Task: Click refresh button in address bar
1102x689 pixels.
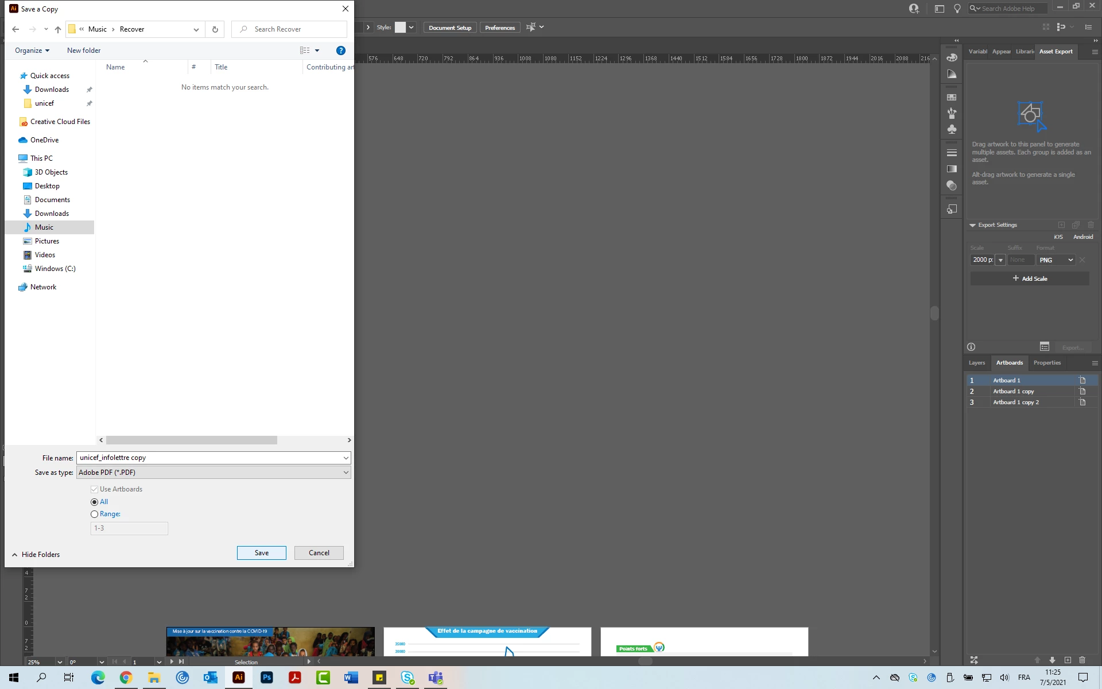Action: click(x=215, y=29)
